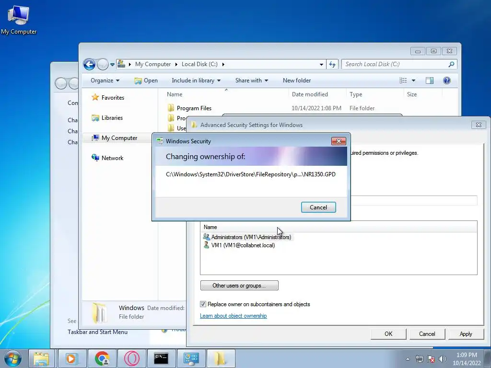
Task: Click My Computer breadcrumb segment
Action: (153, 64)
